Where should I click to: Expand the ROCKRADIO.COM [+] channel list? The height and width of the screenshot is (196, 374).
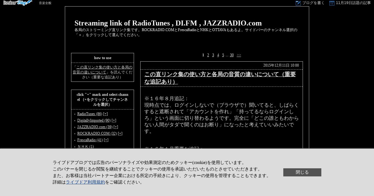click(120, 133)
